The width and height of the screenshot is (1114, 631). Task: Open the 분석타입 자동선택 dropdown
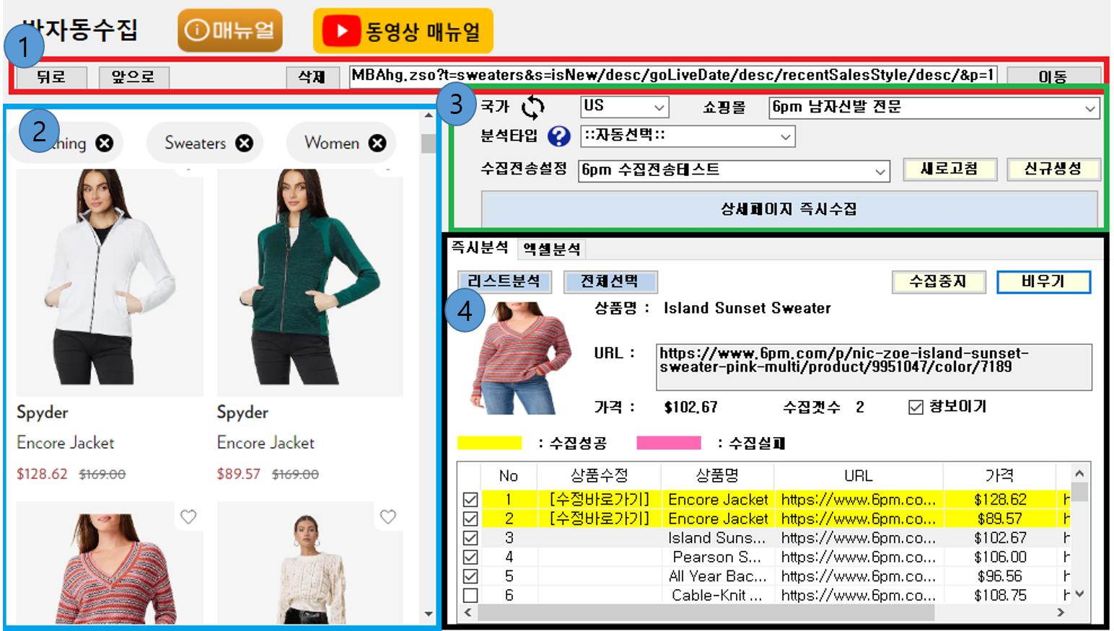pos(687,136)
